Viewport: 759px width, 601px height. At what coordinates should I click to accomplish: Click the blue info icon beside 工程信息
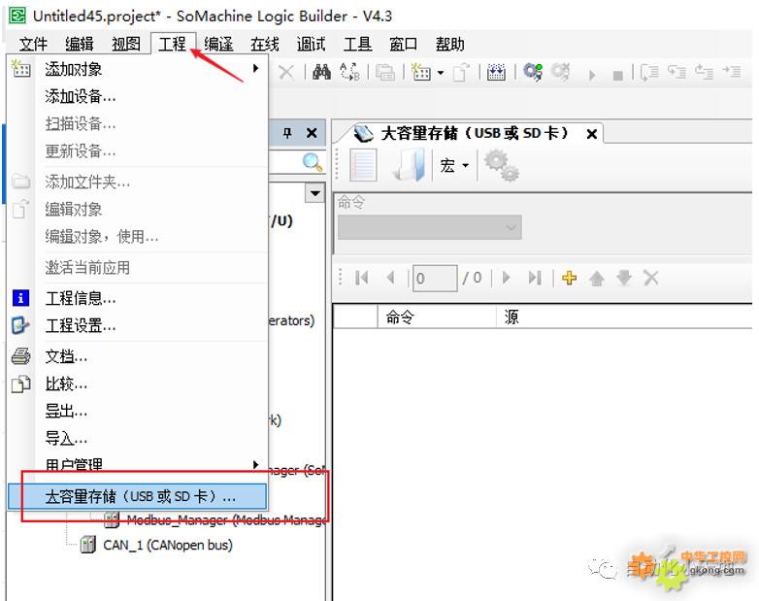click(x=20, y=298)
